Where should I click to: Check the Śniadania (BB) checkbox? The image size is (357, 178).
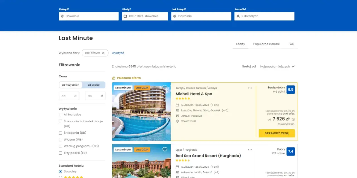point(61,133)
